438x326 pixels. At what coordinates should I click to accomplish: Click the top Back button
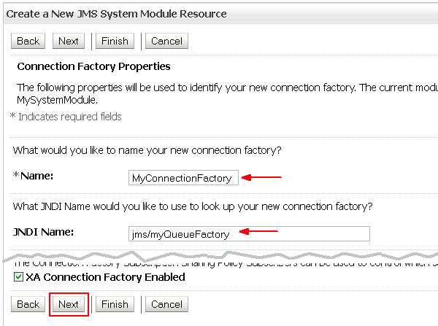28,41
